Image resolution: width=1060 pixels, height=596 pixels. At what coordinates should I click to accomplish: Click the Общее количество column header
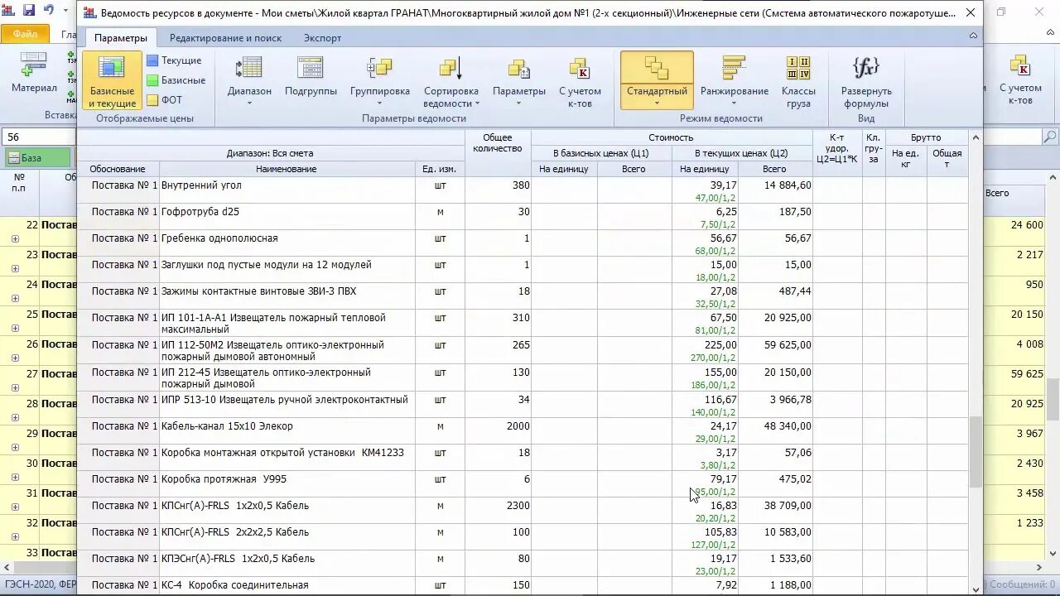[x=497, y=143]
